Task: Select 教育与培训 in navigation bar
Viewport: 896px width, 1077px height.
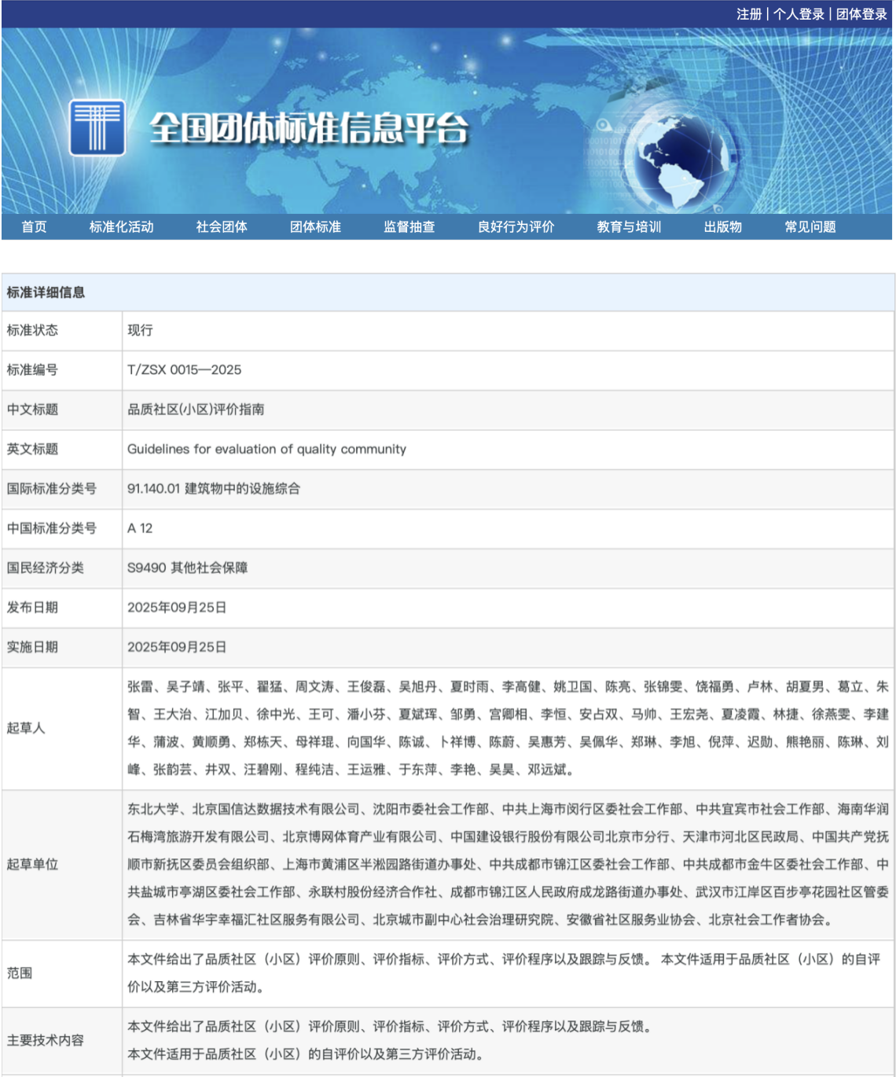Action: pyautogui.click(x=629, y=227)
